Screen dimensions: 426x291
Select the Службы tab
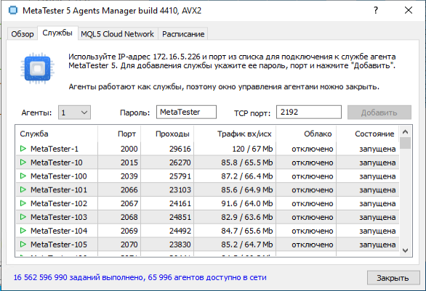[57, 33]
